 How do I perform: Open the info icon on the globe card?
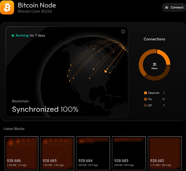coord(123,31)
